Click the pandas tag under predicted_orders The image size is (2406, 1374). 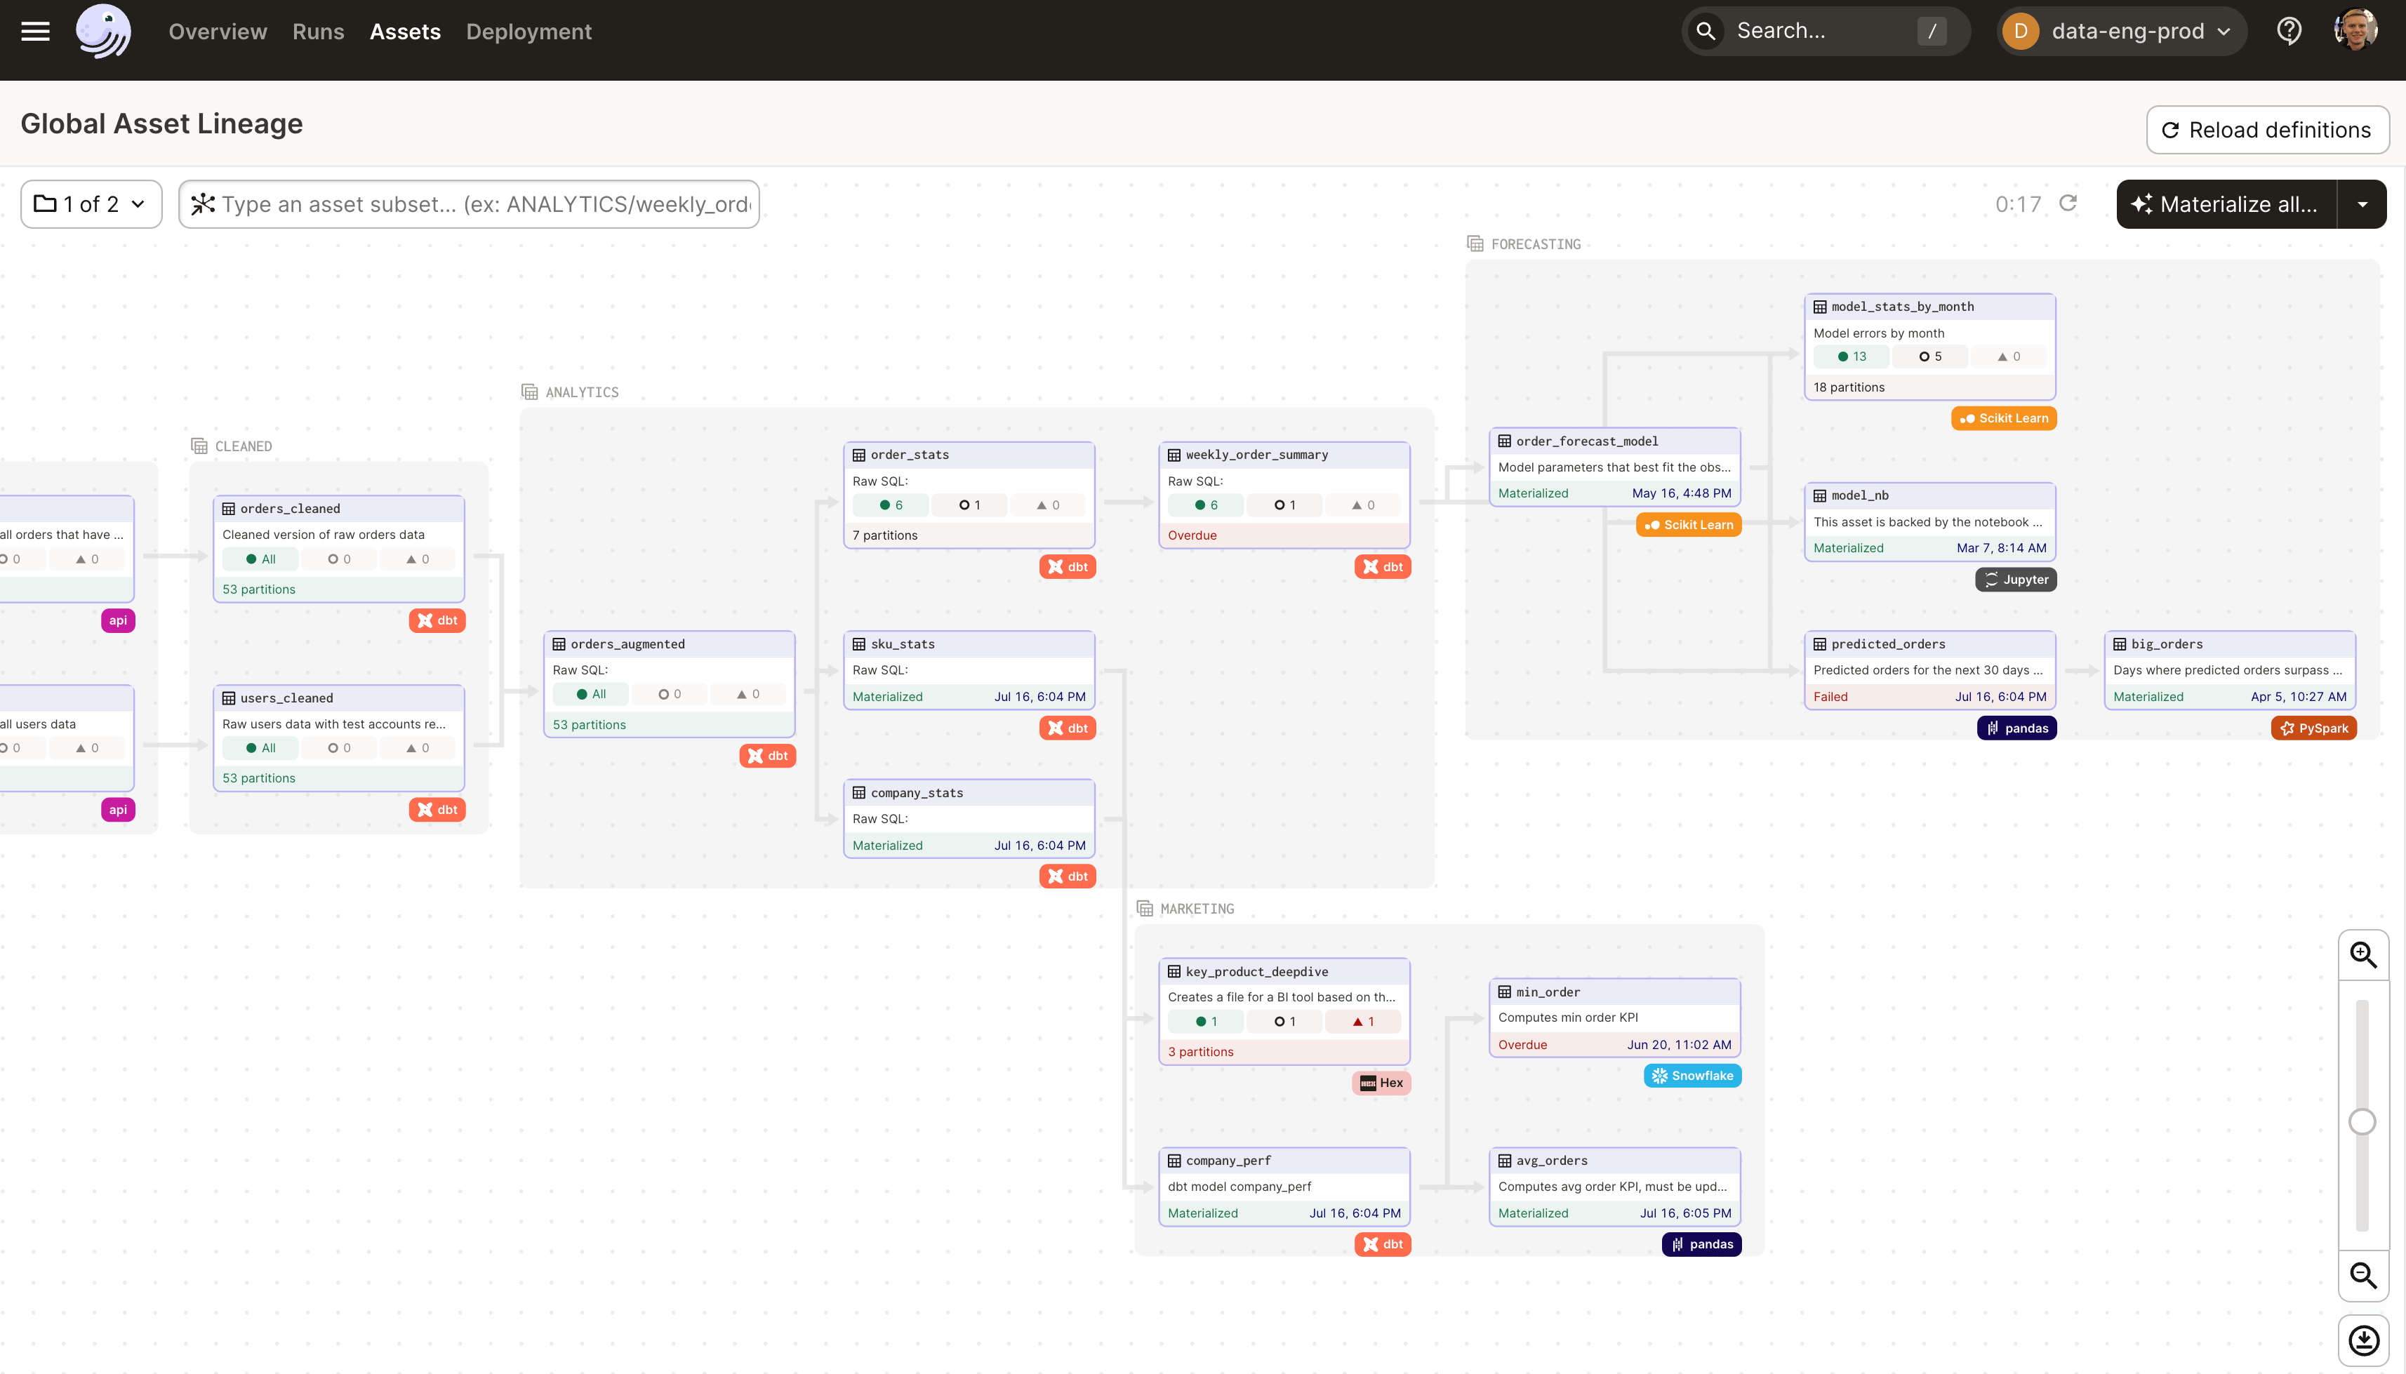point(2017,728)
